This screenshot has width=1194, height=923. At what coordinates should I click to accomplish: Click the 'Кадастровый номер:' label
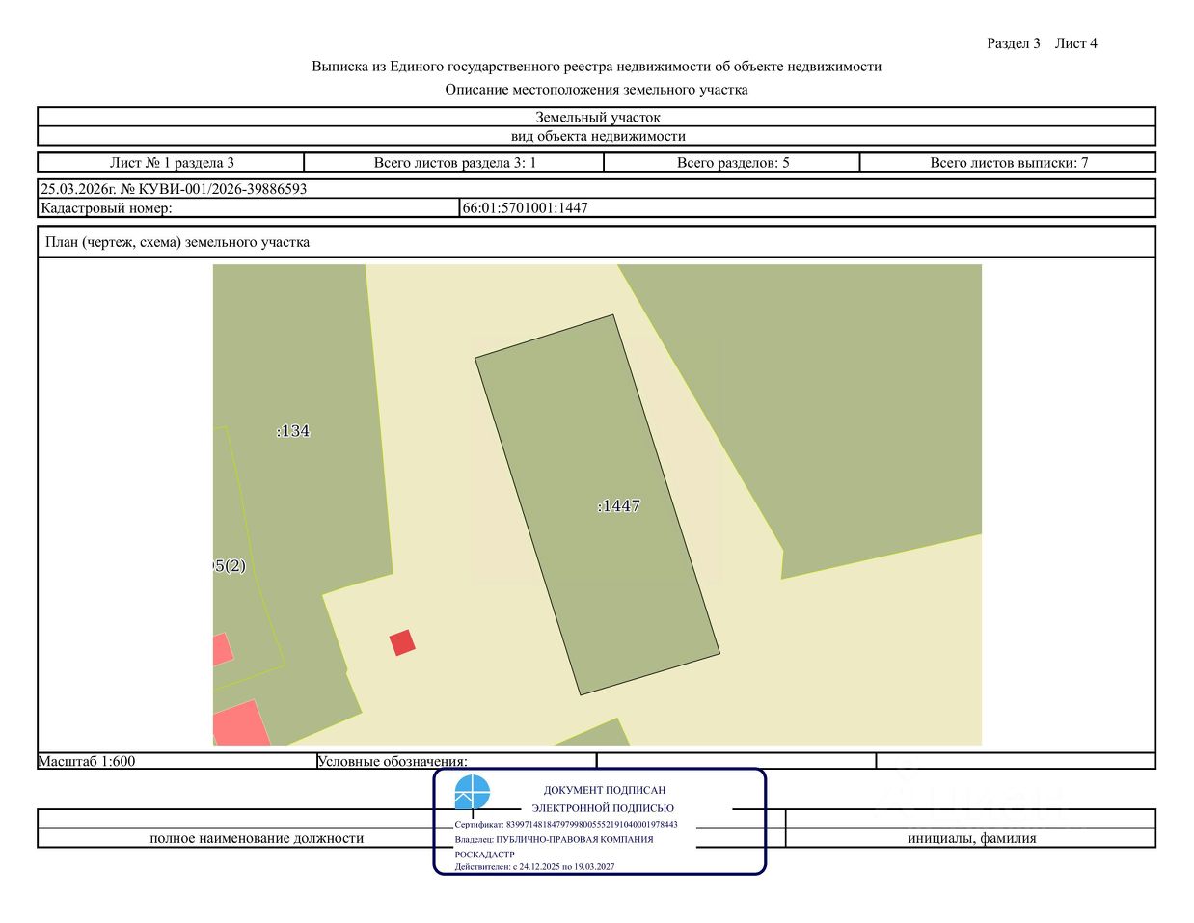[106, 207]
